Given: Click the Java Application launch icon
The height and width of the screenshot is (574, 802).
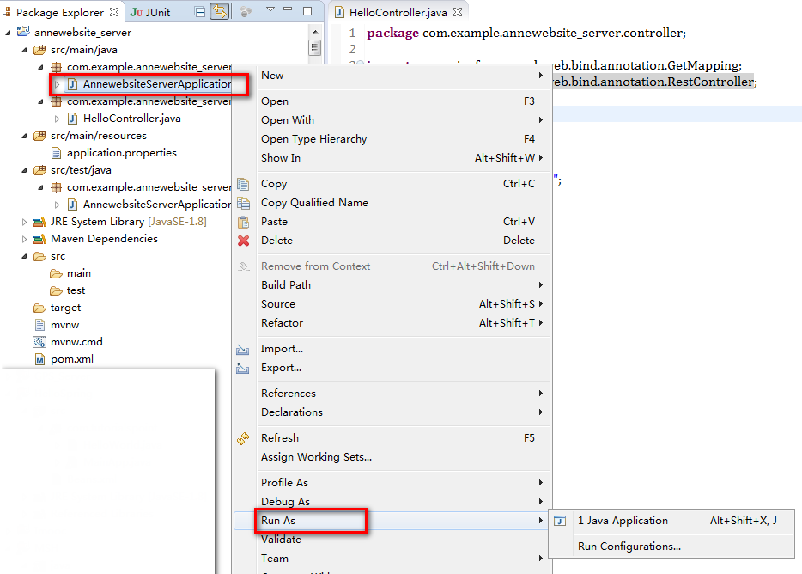Looking at the screenshot, I should [x=560, y=521].
